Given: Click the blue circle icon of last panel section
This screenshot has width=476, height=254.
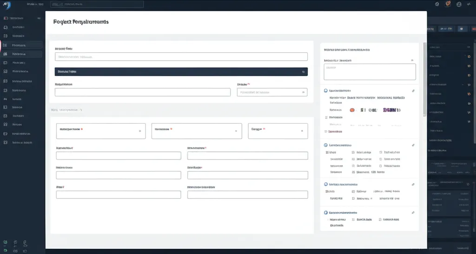Looking at the screenshot, I should pos(326,213).
